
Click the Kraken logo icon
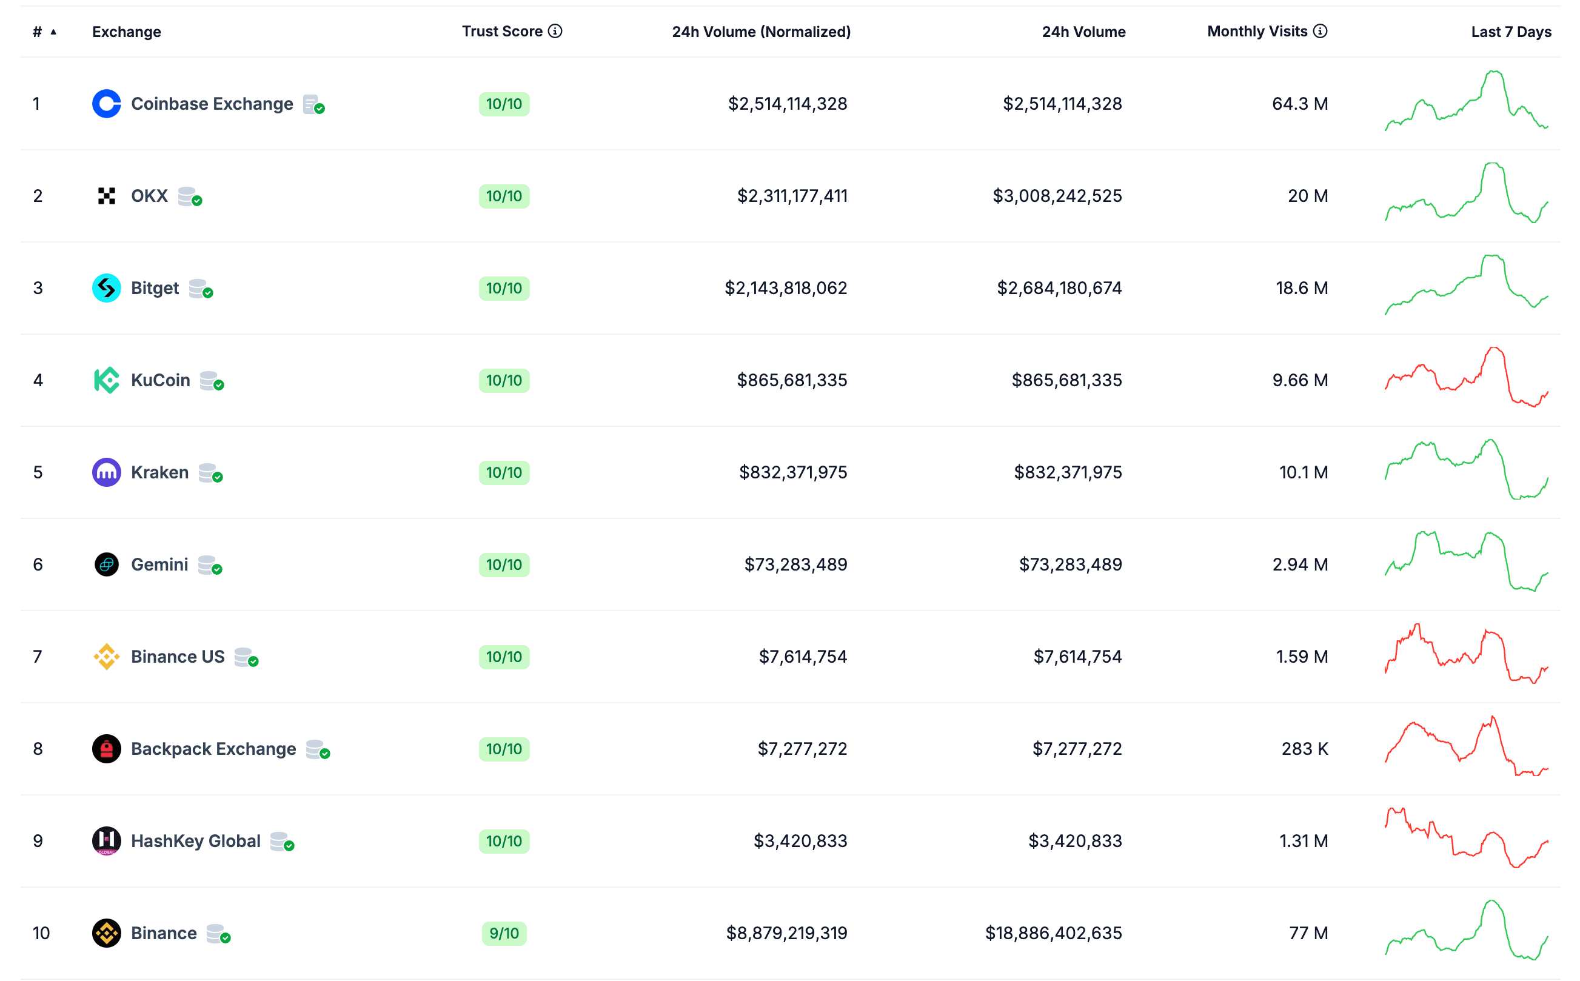click(x=106, y=472)
